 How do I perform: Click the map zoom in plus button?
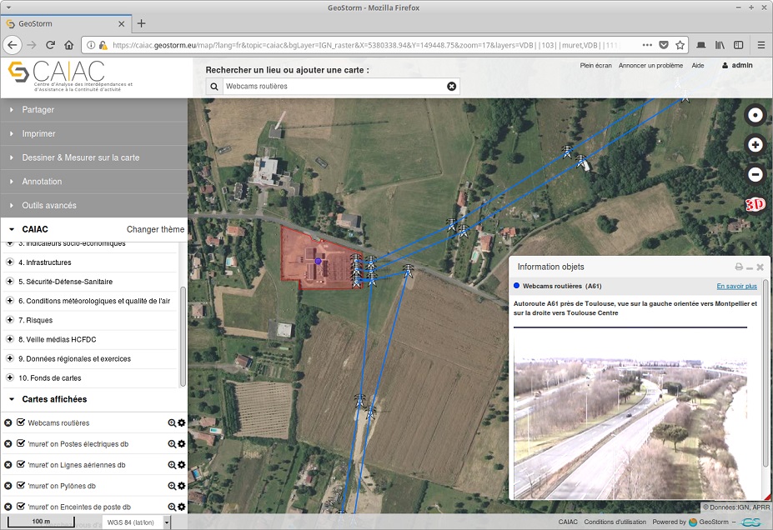tap(755, 145)
